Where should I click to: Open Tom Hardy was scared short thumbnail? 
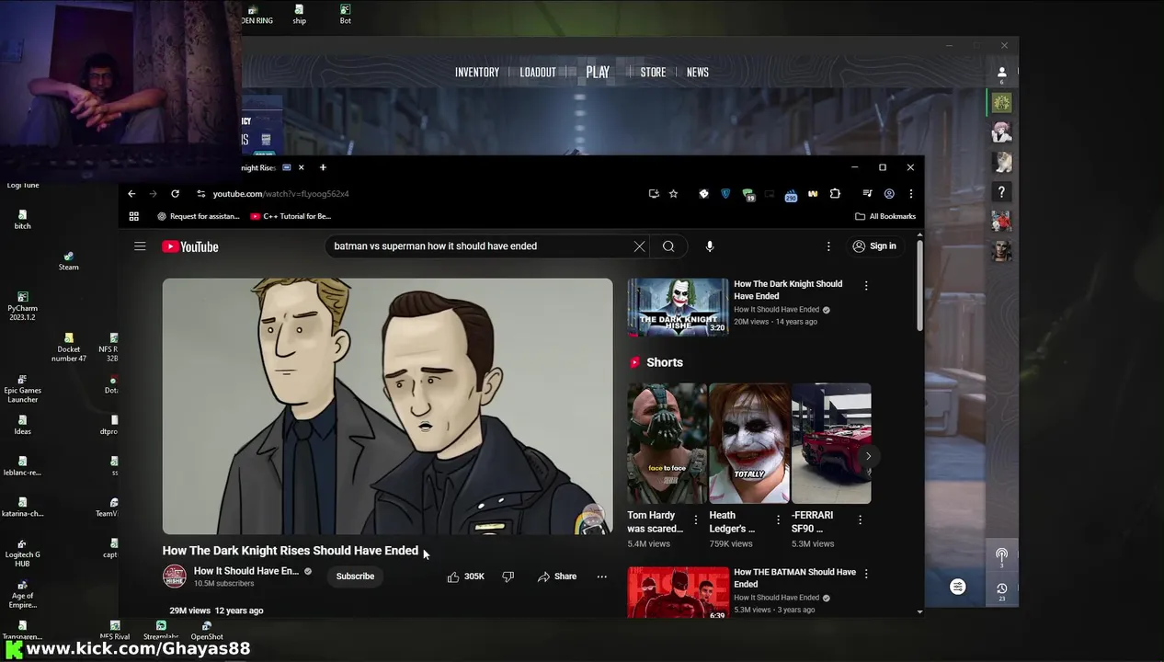[x=667, y=443]
